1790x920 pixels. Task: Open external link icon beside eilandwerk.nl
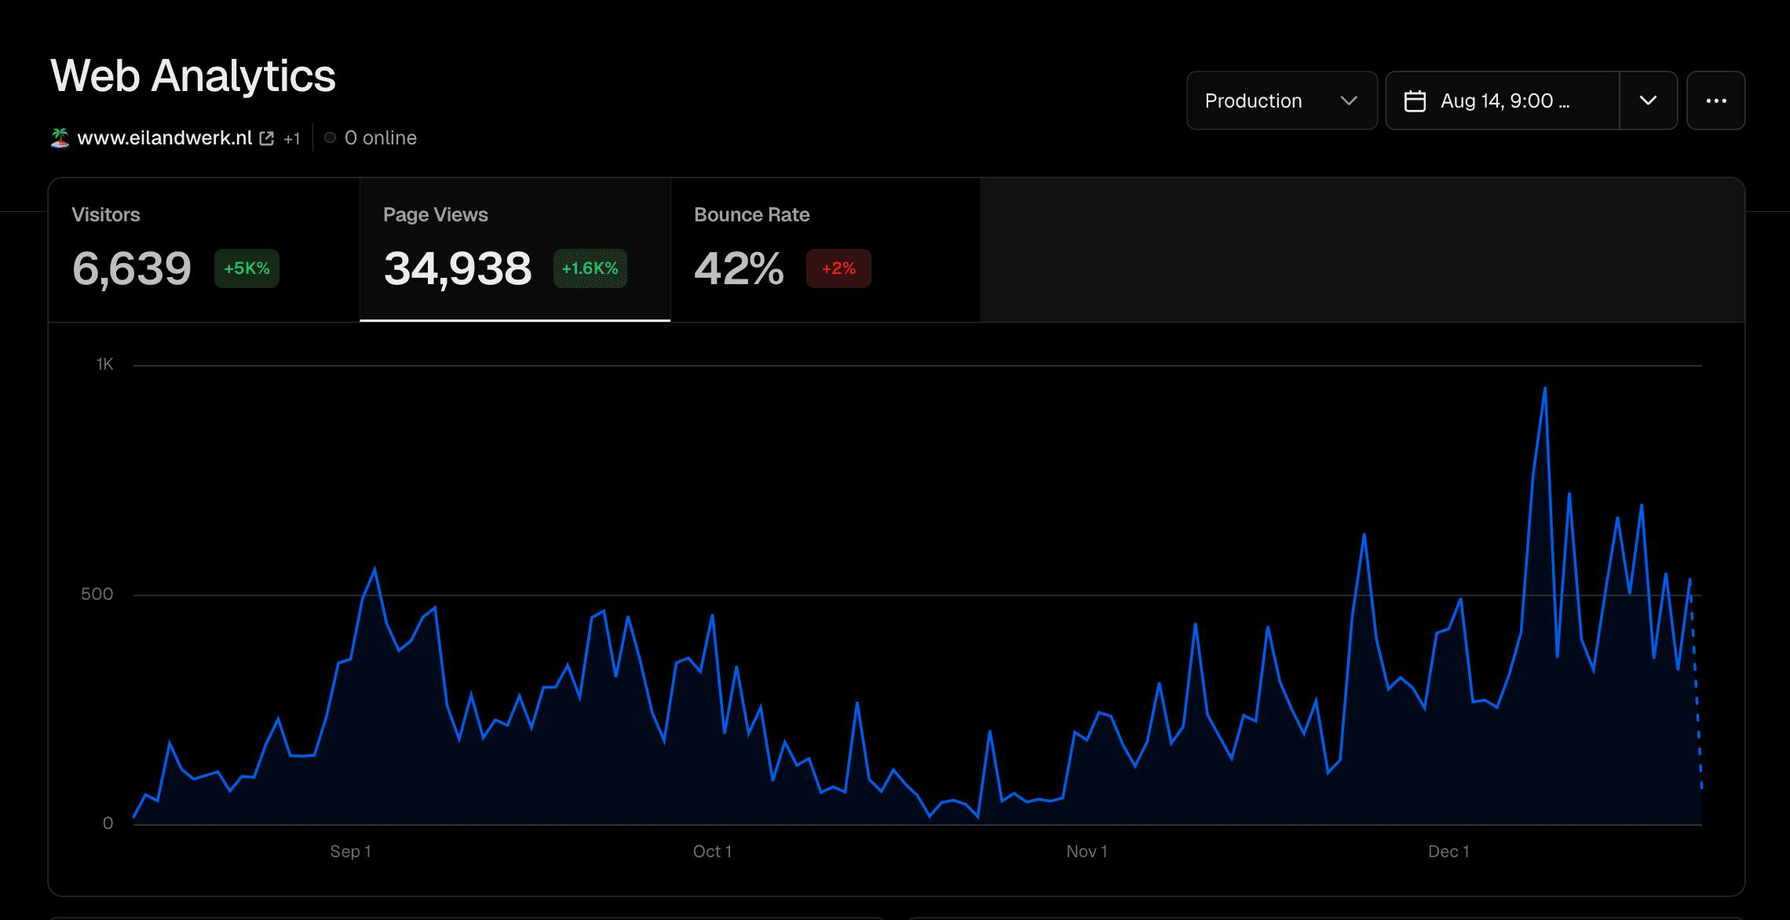267,138
